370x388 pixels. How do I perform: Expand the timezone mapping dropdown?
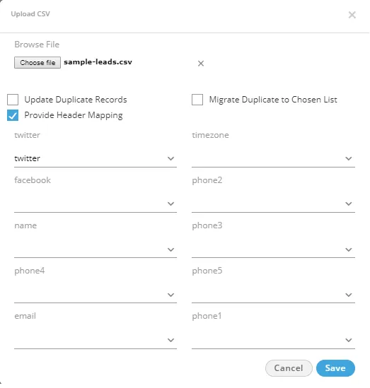click(x=273, y=158)
